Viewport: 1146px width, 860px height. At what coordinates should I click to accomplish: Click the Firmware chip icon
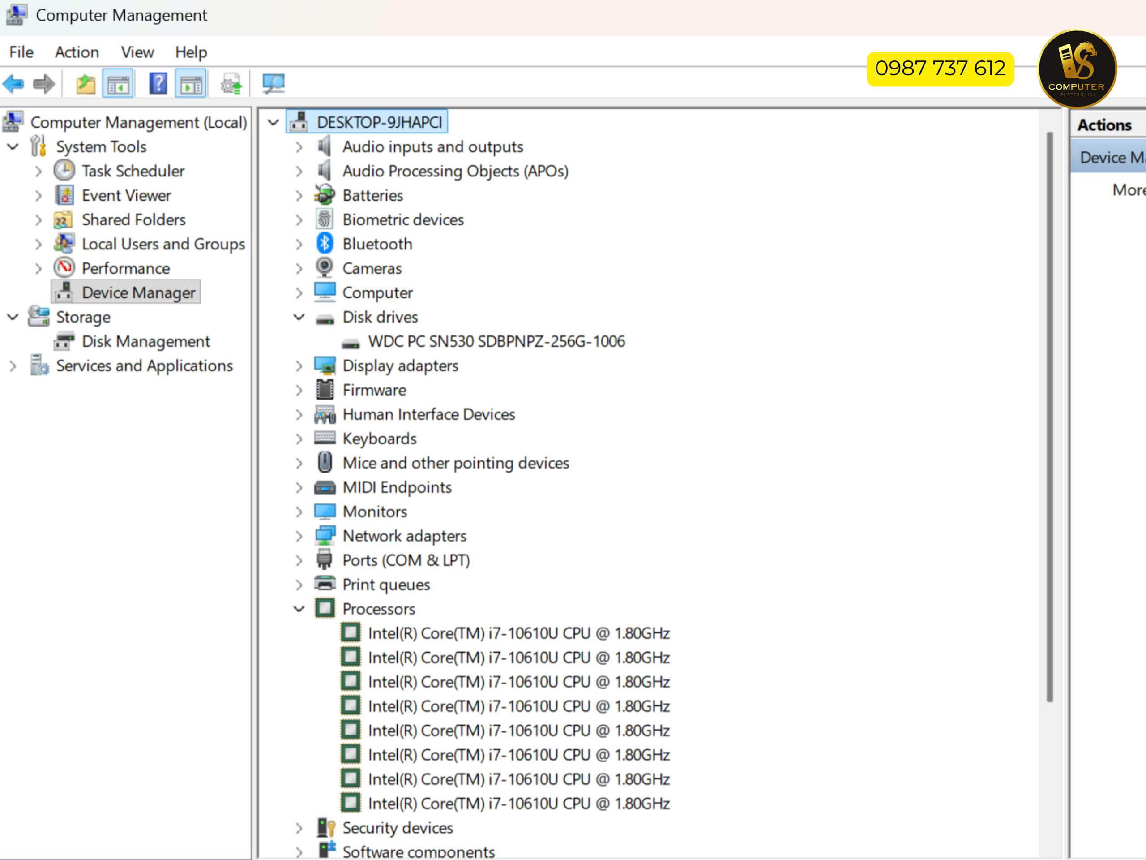click(x=325, y=389)
